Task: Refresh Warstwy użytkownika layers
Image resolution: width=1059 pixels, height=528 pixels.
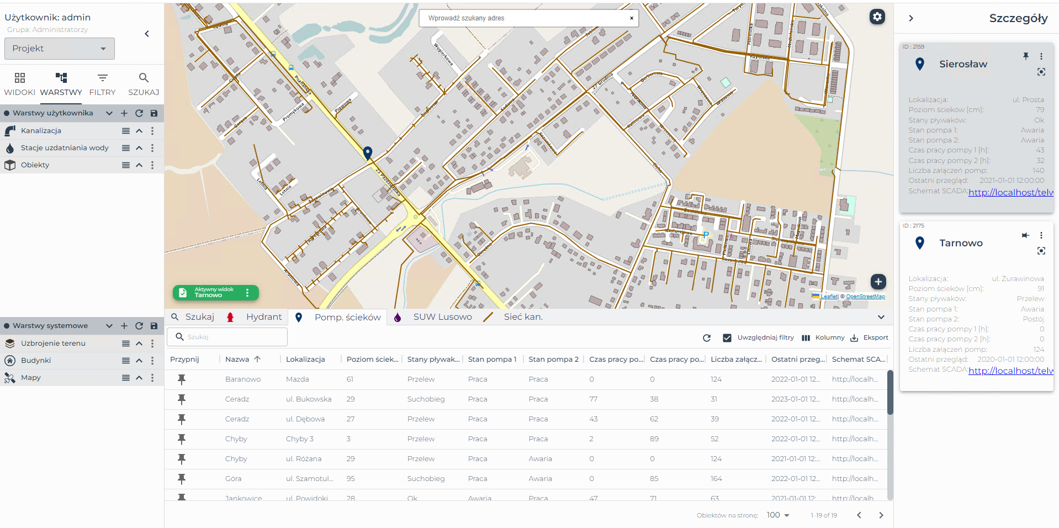Action: click(139, 113)
